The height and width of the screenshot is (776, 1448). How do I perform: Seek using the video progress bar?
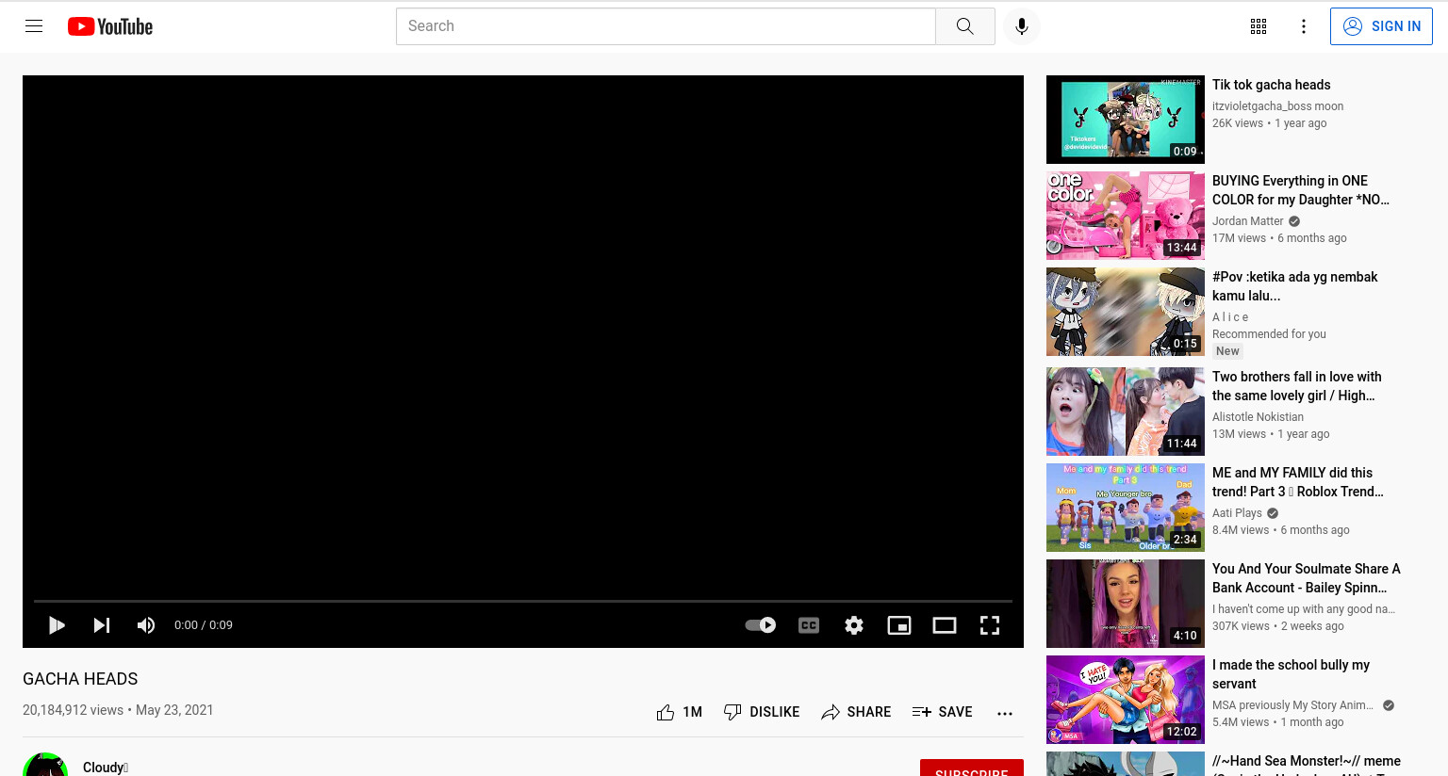523,601
